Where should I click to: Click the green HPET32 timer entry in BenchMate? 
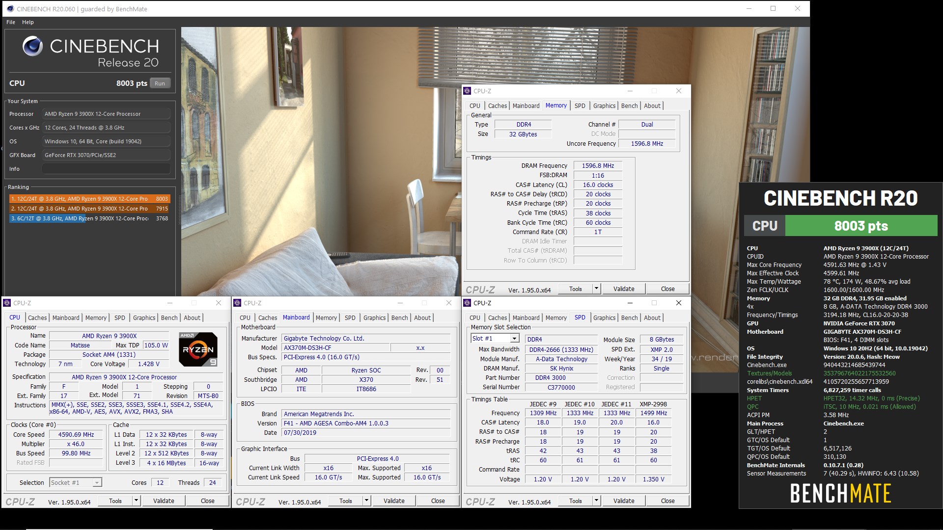click(x=871, y=398)
